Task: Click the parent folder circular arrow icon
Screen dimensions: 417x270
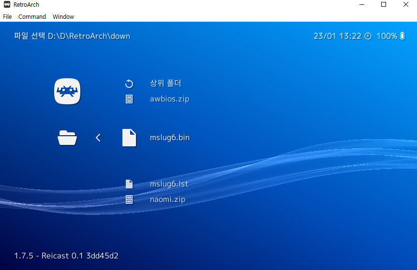Action: click(129, 84)
